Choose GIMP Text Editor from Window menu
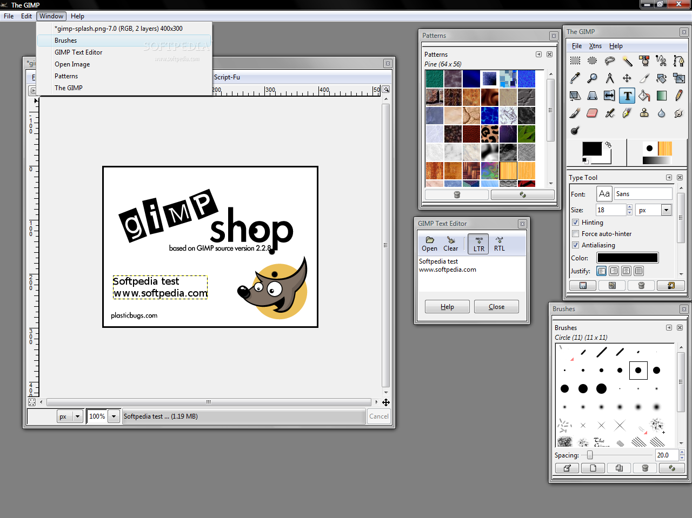Image resolution: width=692 pixels, height=518 pixels. 124,52
